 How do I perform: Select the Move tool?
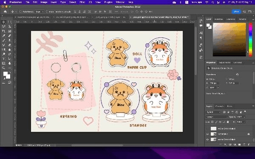point(3,22)
